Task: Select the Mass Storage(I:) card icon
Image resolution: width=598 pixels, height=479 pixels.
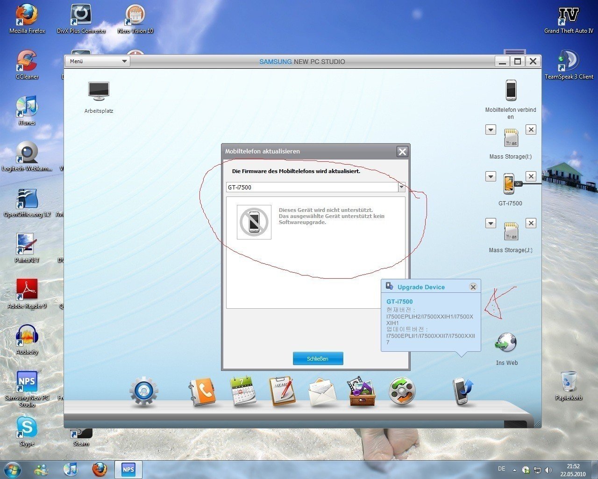Action: tap(511, 138)
